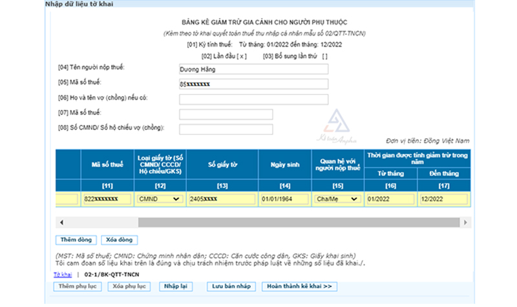This screenshot has height=307, width=517.
Task: Click the Từ tháng sub-header
Action: [x=391, y=173]
